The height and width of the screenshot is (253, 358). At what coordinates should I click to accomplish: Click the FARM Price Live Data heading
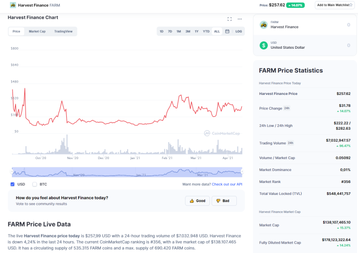click(x=39, y=224)
